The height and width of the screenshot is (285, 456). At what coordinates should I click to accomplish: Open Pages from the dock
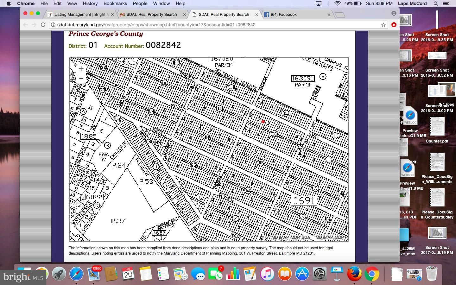(250, 274)
